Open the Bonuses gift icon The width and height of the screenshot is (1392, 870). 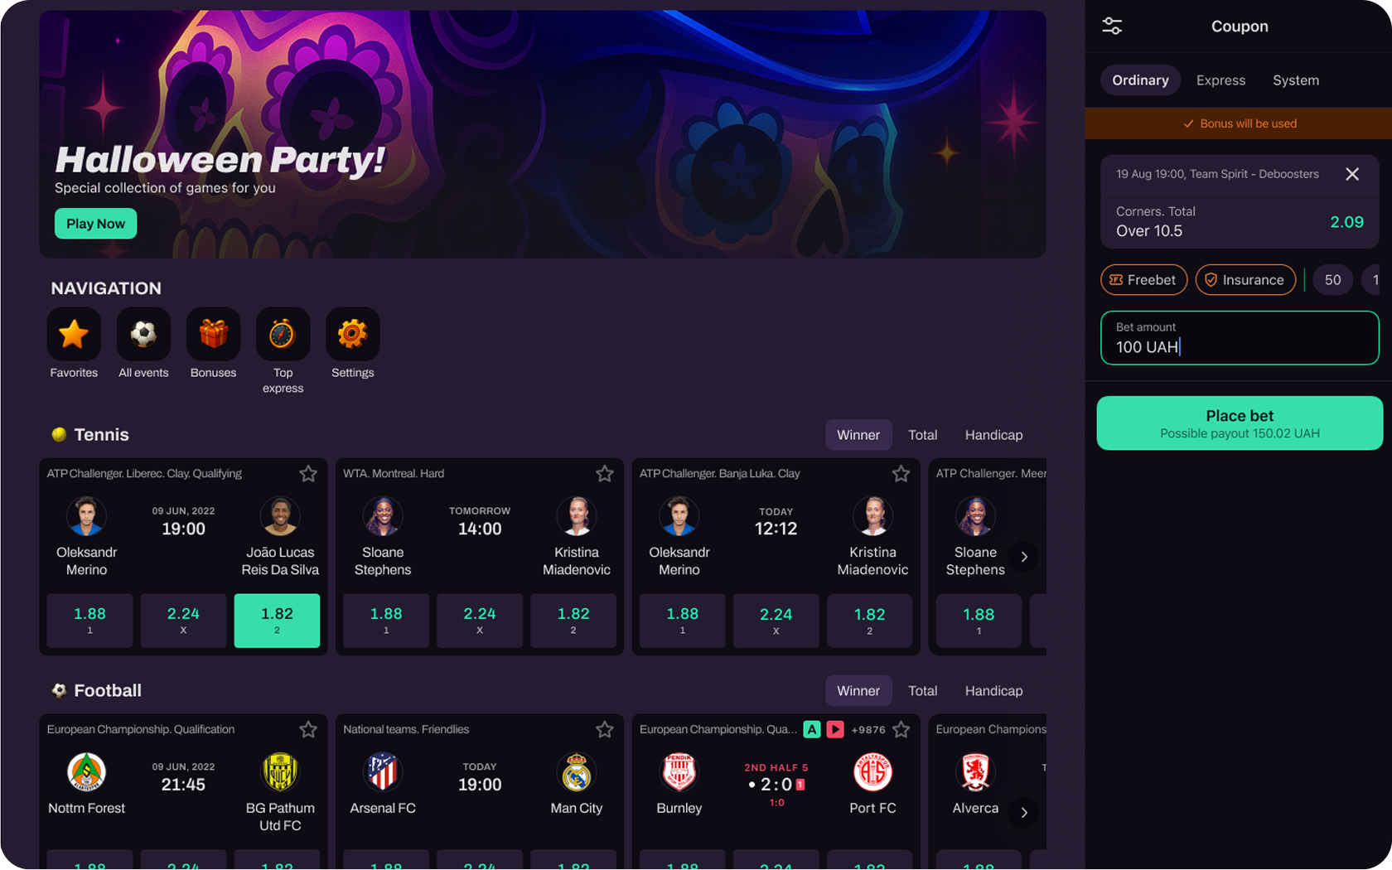pos(213,334)
